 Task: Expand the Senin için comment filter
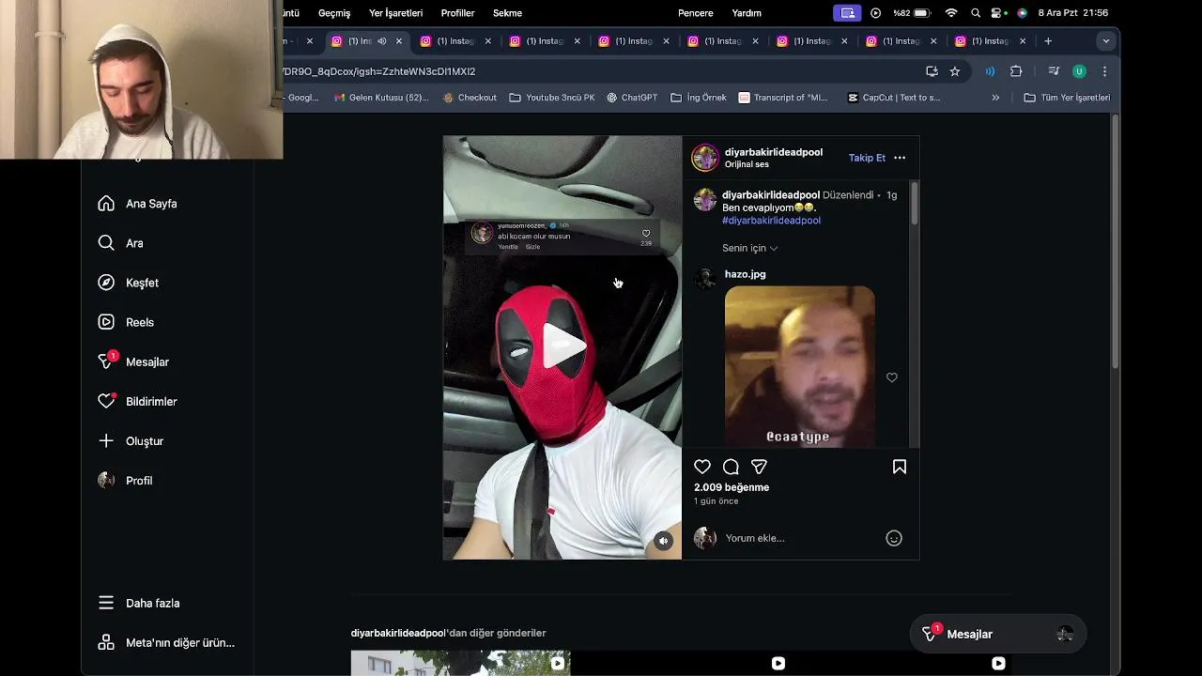tap(750, 248)
